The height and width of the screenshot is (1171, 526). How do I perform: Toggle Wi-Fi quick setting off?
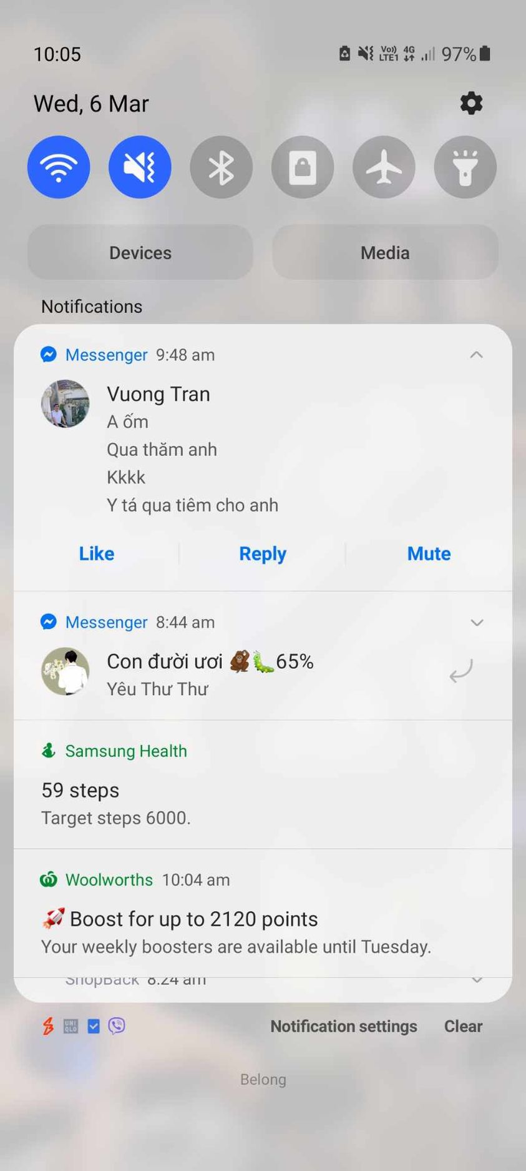coord(59,167)
